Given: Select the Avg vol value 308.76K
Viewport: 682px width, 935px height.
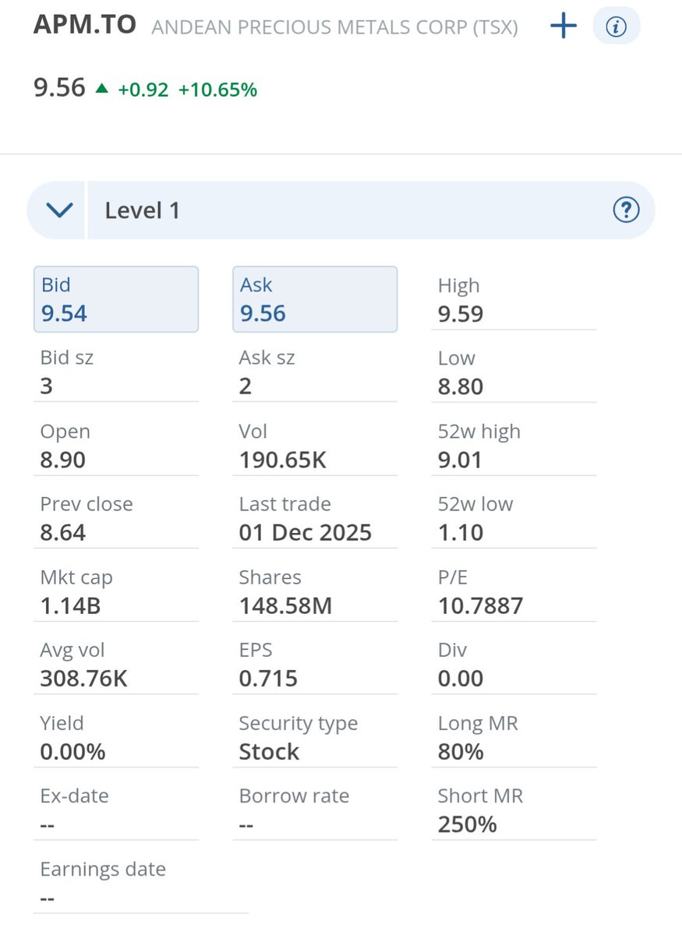Looking at the screenshot, I should (83, 679).
